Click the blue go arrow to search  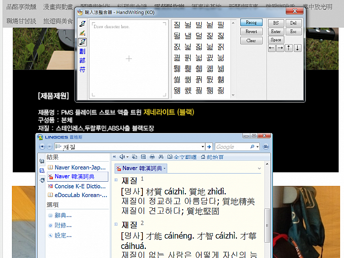pos(209,147)
